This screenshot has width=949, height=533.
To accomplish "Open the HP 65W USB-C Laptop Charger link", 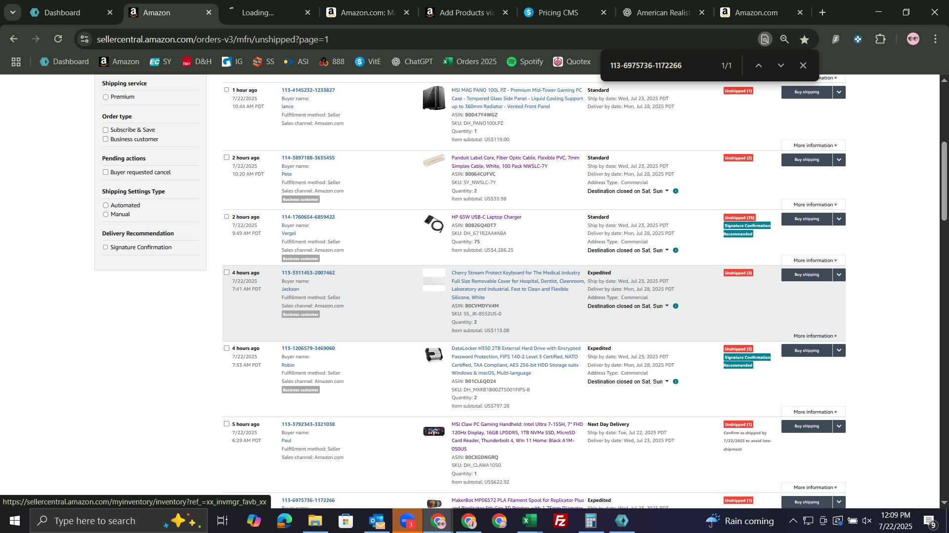I will (x=486, y=217).
